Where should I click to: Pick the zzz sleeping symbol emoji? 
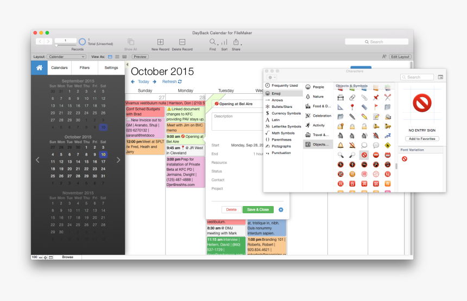(388, 136)
